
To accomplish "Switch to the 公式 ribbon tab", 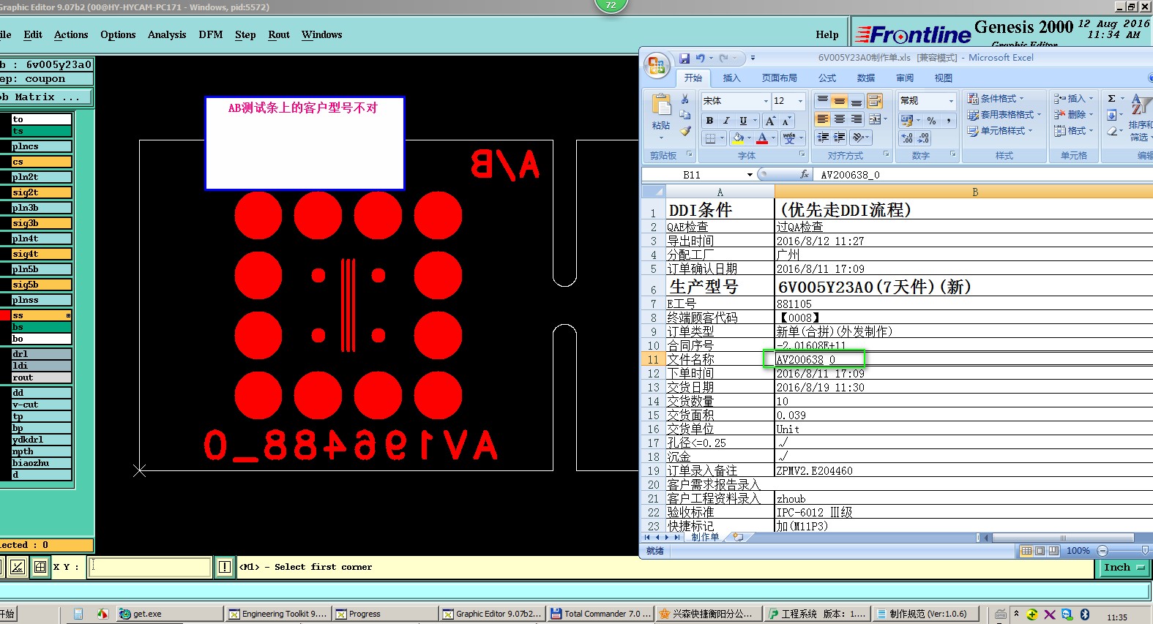I will click(x=827, y=78).
